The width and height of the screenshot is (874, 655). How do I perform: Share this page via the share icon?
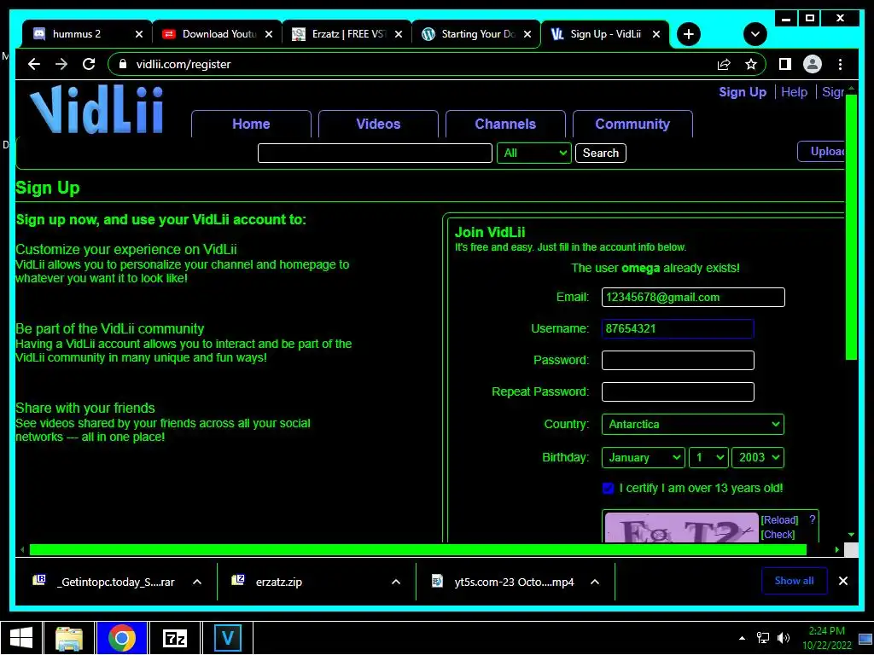tap(724, 65)
